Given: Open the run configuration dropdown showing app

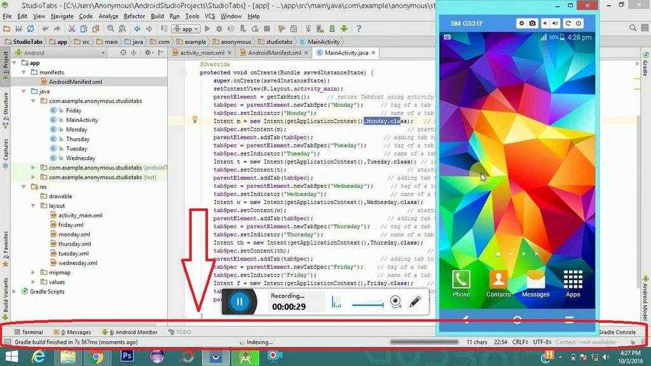Looking at the screenshot, I should pyautogui.click(x=186, y=29).
